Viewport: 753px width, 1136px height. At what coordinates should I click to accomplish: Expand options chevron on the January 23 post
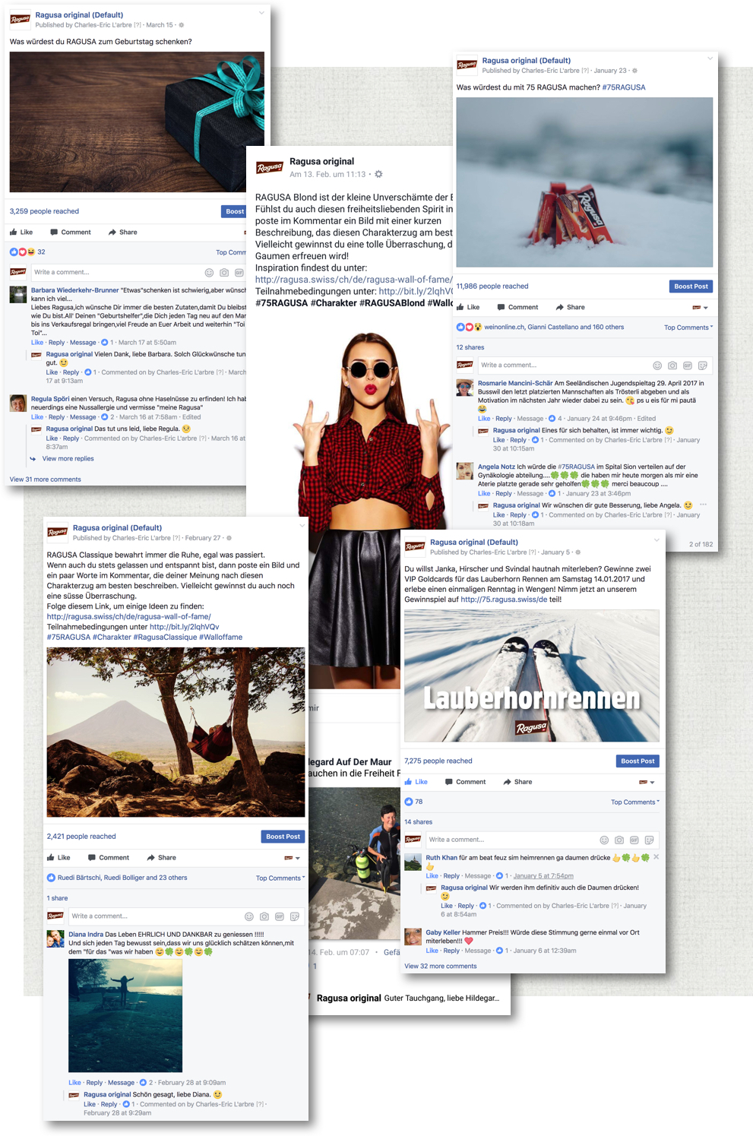click(x=710, y=59)
